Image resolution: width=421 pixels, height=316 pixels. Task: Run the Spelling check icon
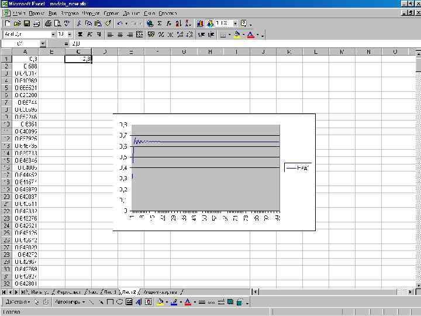point(67,23)
